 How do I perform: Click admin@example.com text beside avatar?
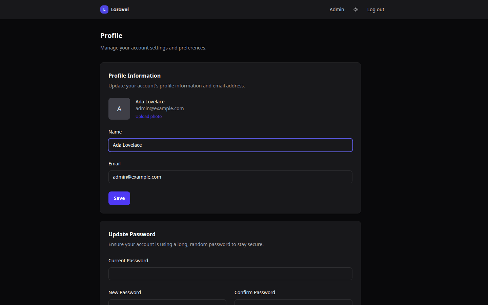point(160,108)
